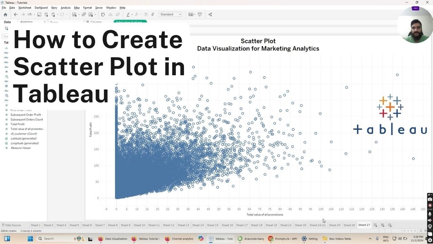Expand Show/Hide cards dropdown arrow
Screen dimensions: 433x244
click(195, 15)
